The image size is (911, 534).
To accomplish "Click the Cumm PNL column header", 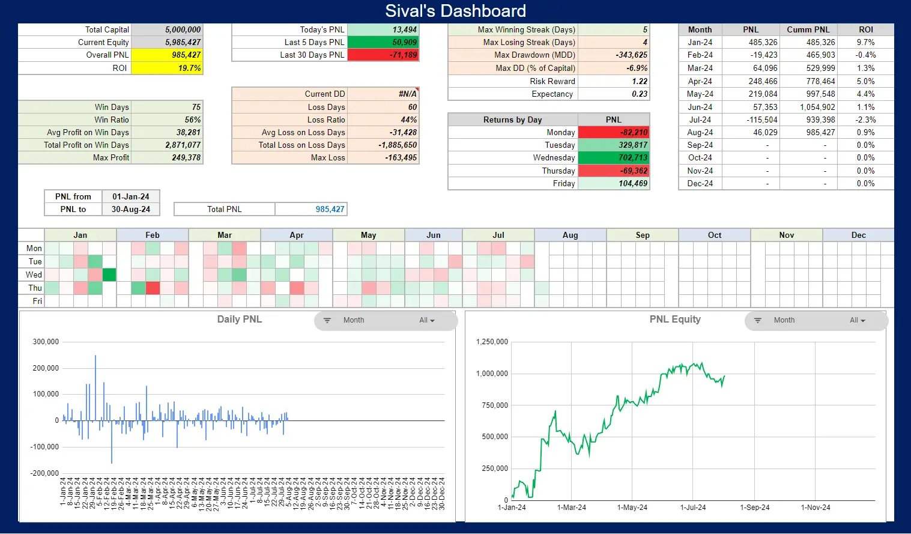I will point(808,29).
